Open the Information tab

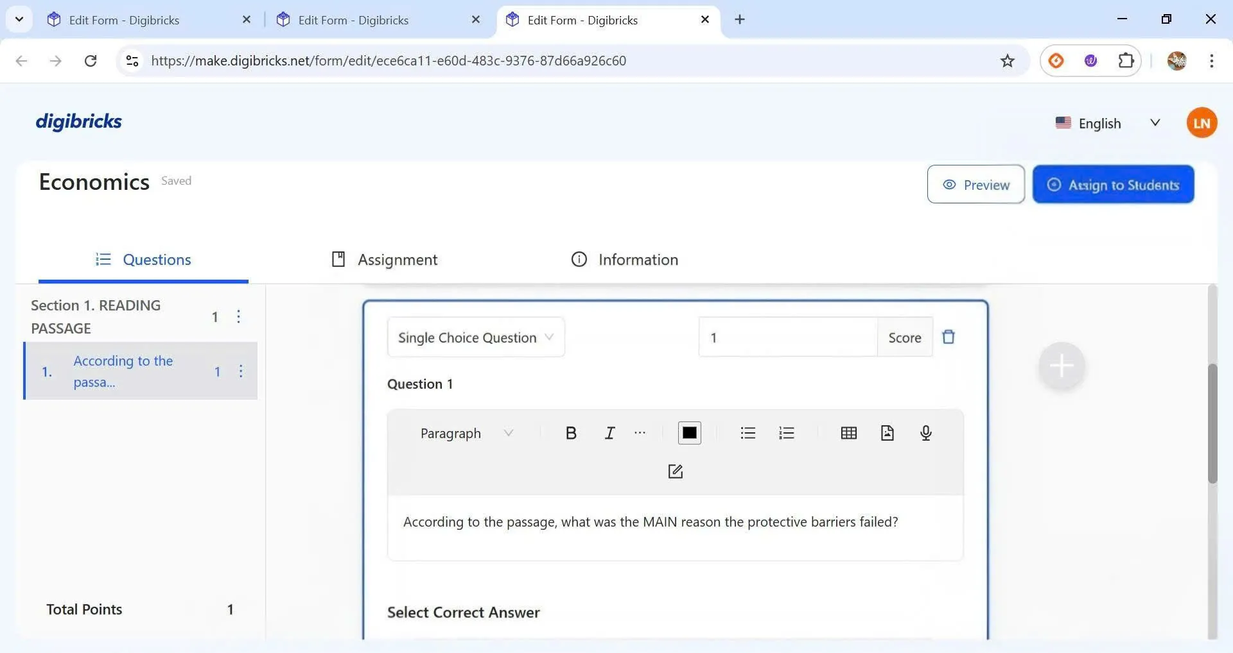click(x=624, y=260)
